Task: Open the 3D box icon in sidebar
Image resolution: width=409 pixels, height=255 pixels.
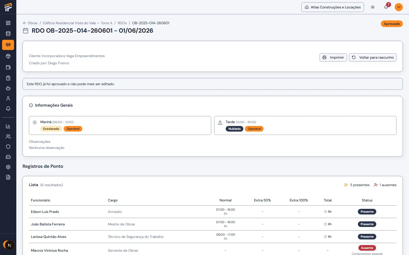Action: point(8,56)
